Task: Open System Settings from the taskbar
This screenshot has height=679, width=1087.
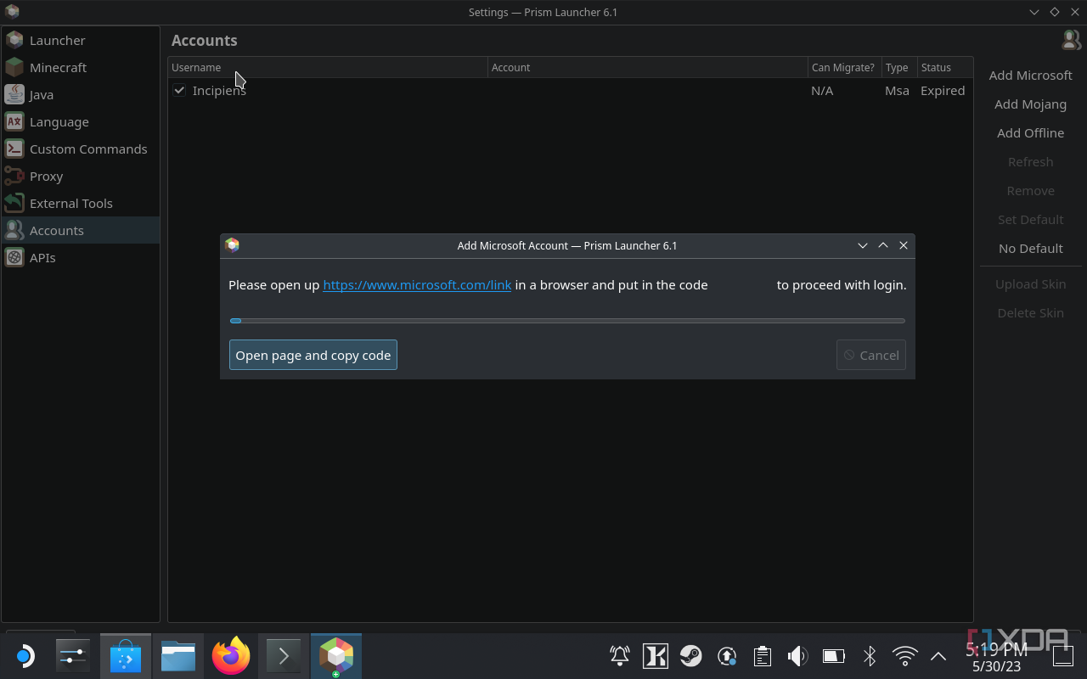Action: 73,656
